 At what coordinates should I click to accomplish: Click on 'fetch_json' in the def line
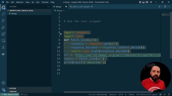[79, 40]
